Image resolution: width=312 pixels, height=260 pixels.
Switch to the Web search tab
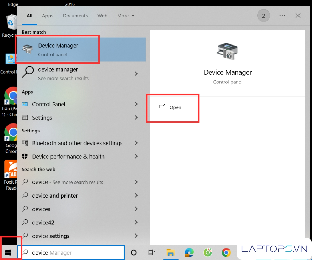[x=102, y=16]
